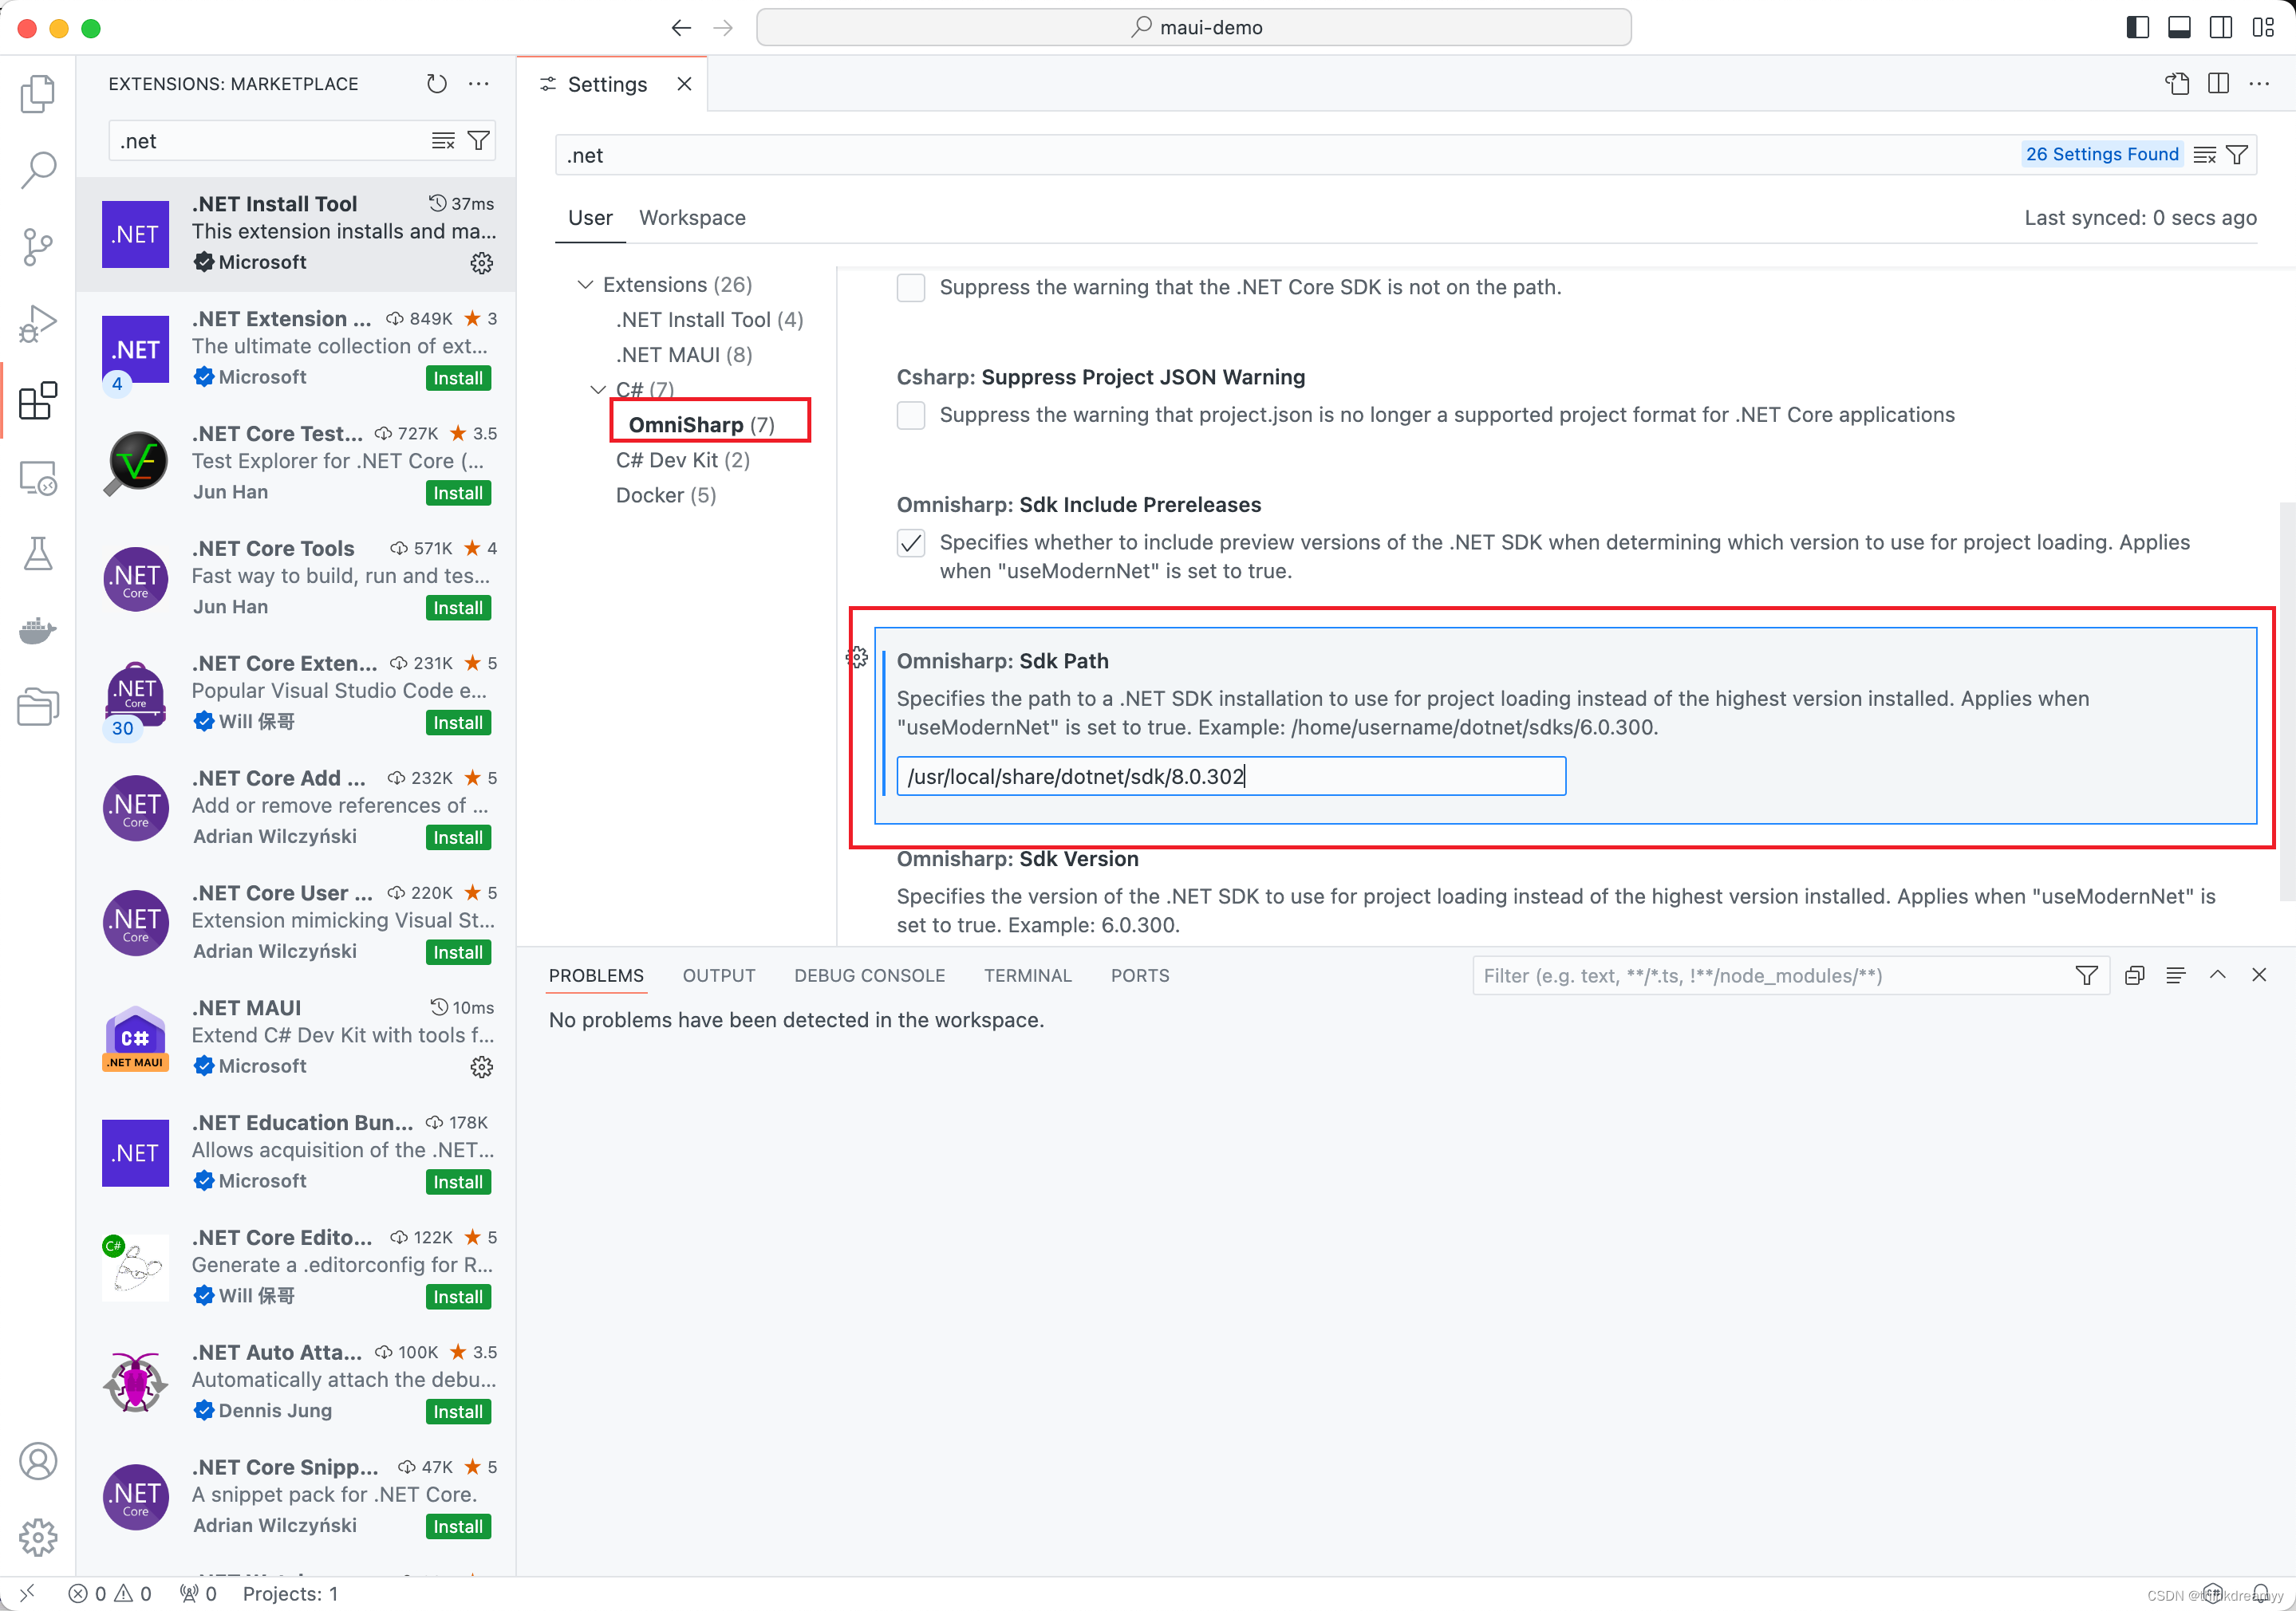Filter extensions with funnel icon
Screen dimensions: 2296x1611
click(x=479, y=141)
